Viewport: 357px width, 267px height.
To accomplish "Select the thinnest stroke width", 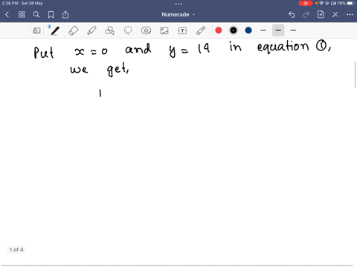I will click(x=263, y=30).
